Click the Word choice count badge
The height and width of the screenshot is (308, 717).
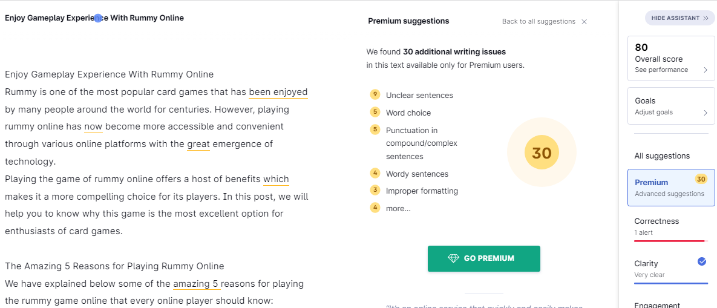375,113
